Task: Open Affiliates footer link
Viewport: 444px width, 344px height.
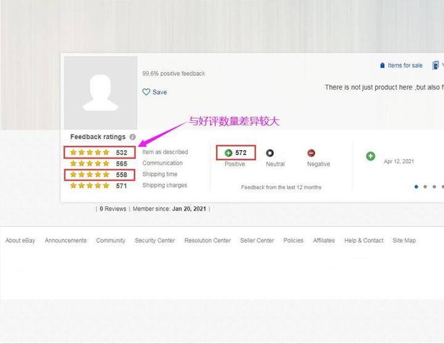Action: coord(324,240)
